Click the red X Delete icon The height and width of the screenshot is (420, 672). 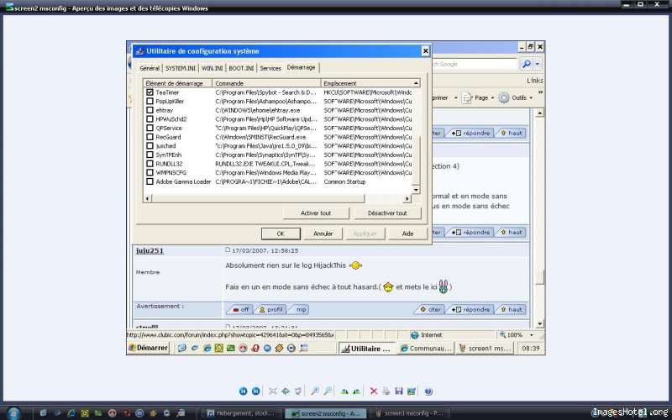374,391
